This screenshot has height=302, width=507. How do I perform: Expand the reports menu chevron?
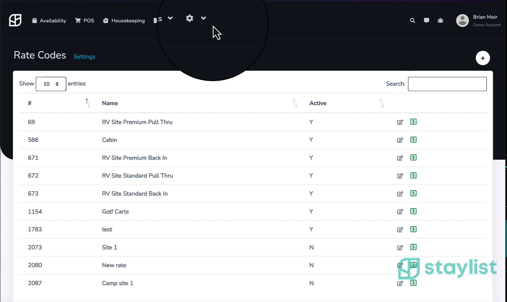(170, 18)
